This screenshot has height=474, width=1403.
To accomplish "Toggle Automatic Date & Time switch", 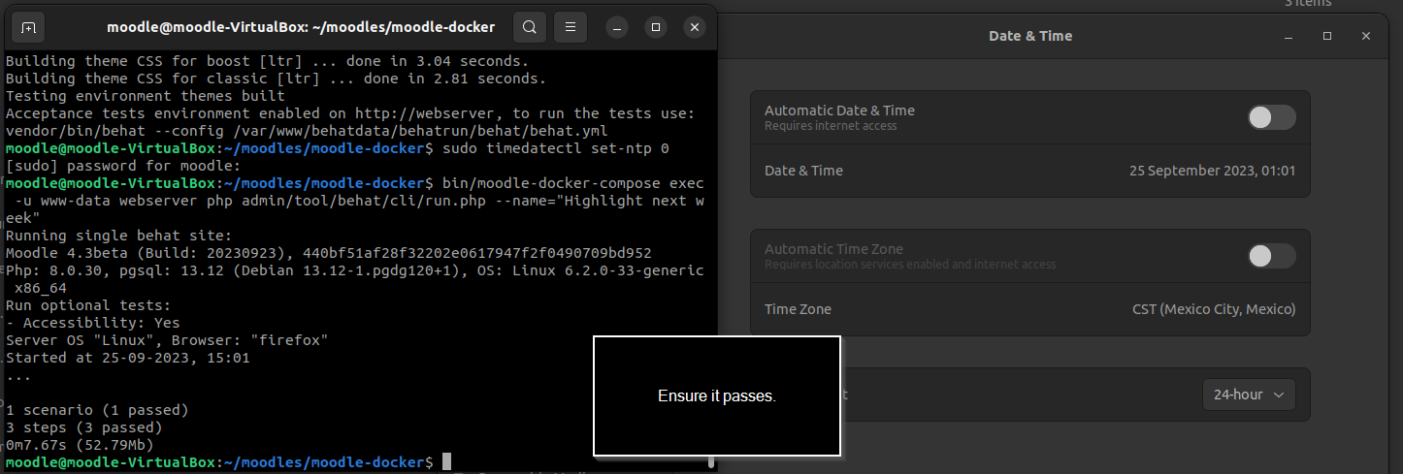I will click(1271, 117).
